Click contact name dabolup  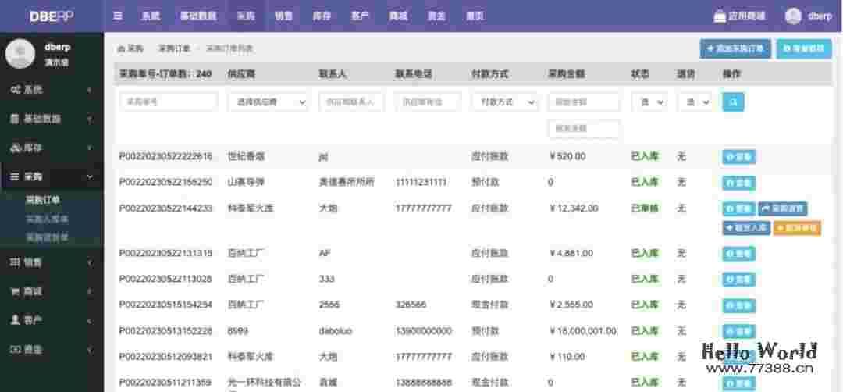tap(336, 330)
